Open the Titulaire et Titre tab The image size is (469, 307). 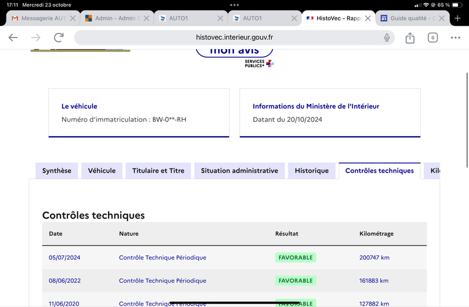point(158,171)
